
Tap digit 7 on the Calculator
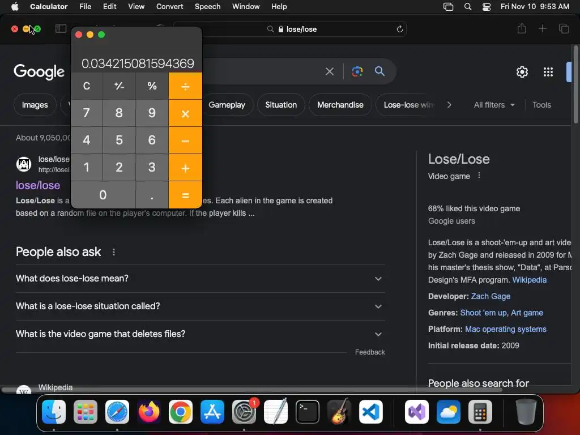tap(87, 113)
